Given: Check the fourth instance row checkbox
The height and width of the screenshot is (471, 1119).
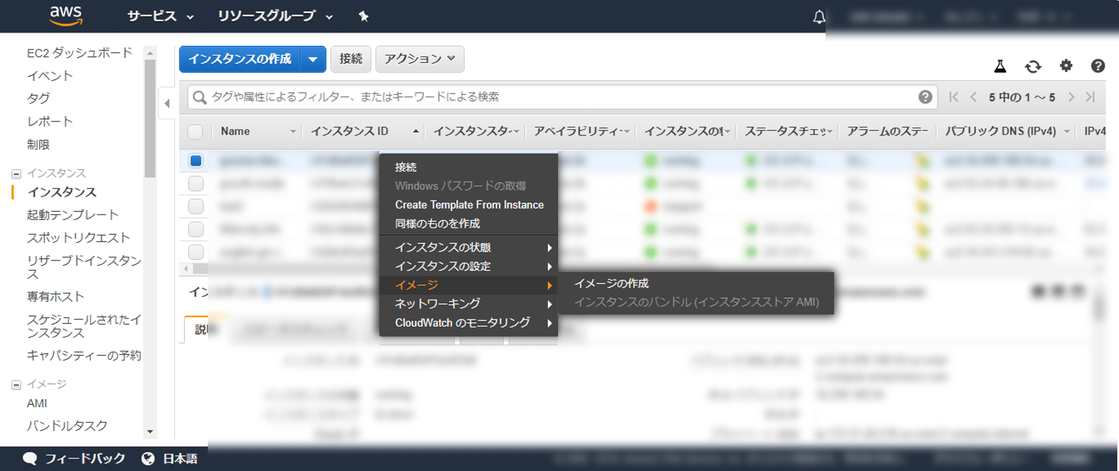Looking at the screenshot, I should pyautogui.click(x=196, y=229).
